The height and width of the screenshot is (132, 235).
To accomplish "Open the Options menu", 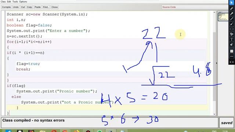I will pyautogui.click(x=23, y=1).
